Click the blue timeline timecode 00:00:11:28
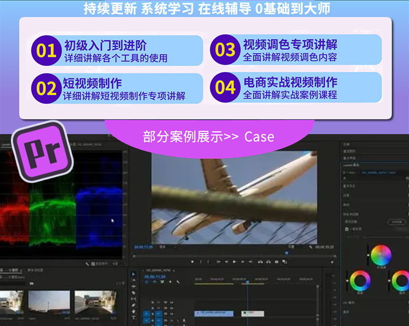This screenshot has height=326, width=409. click(155, 276)
